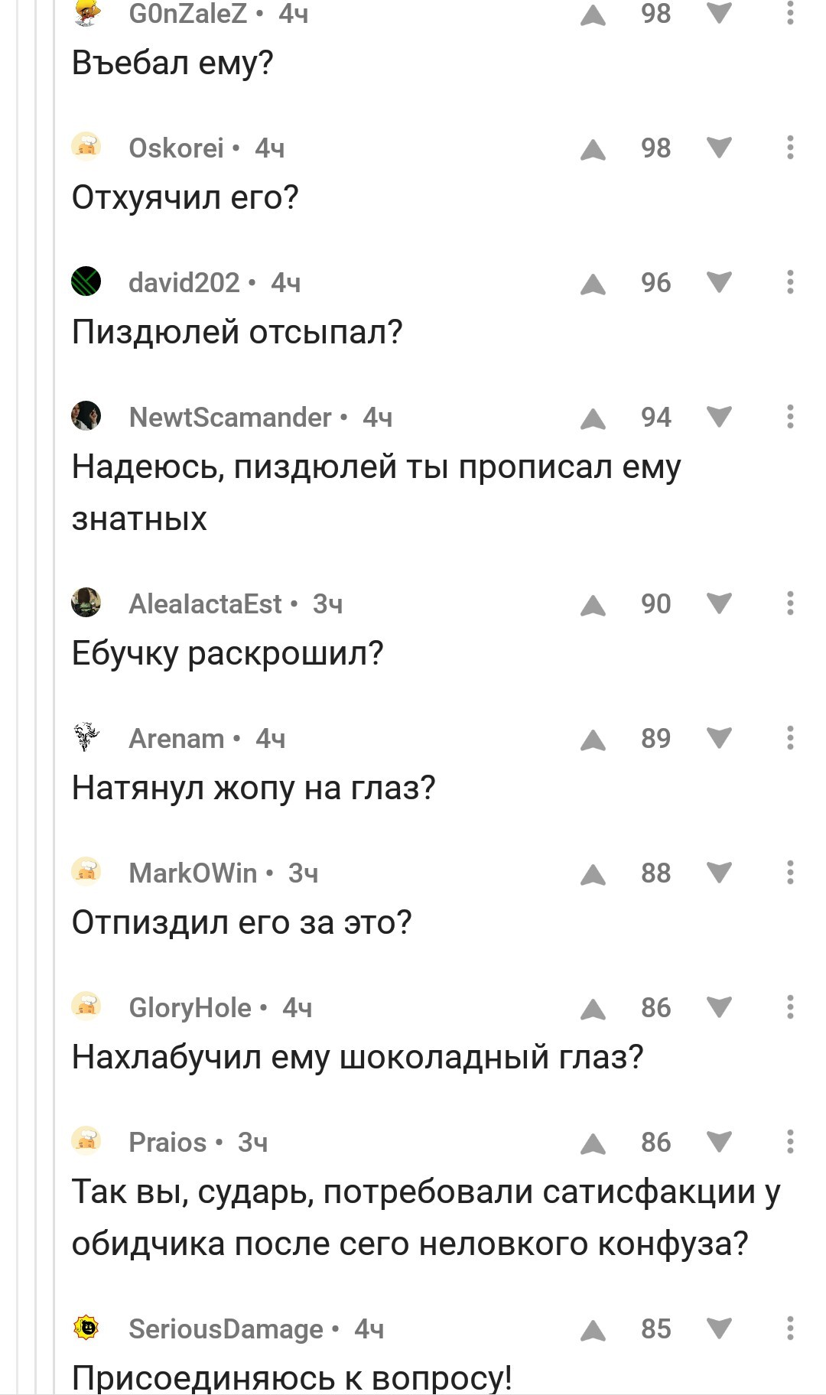Click SeriousDamage's avatar image
The width and height of the screenshot is (826, 1395).
click(86, 1328)
